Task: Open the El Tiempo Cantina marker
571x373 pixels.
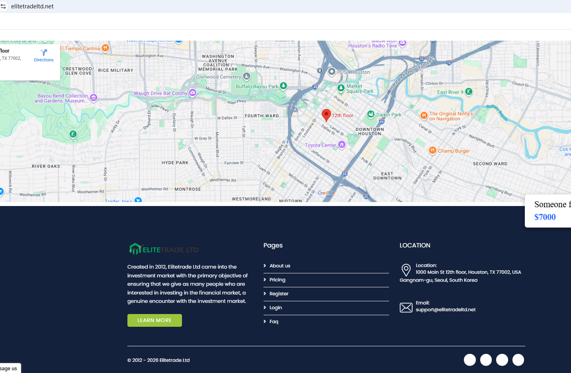Action: [x=105, y=48]
